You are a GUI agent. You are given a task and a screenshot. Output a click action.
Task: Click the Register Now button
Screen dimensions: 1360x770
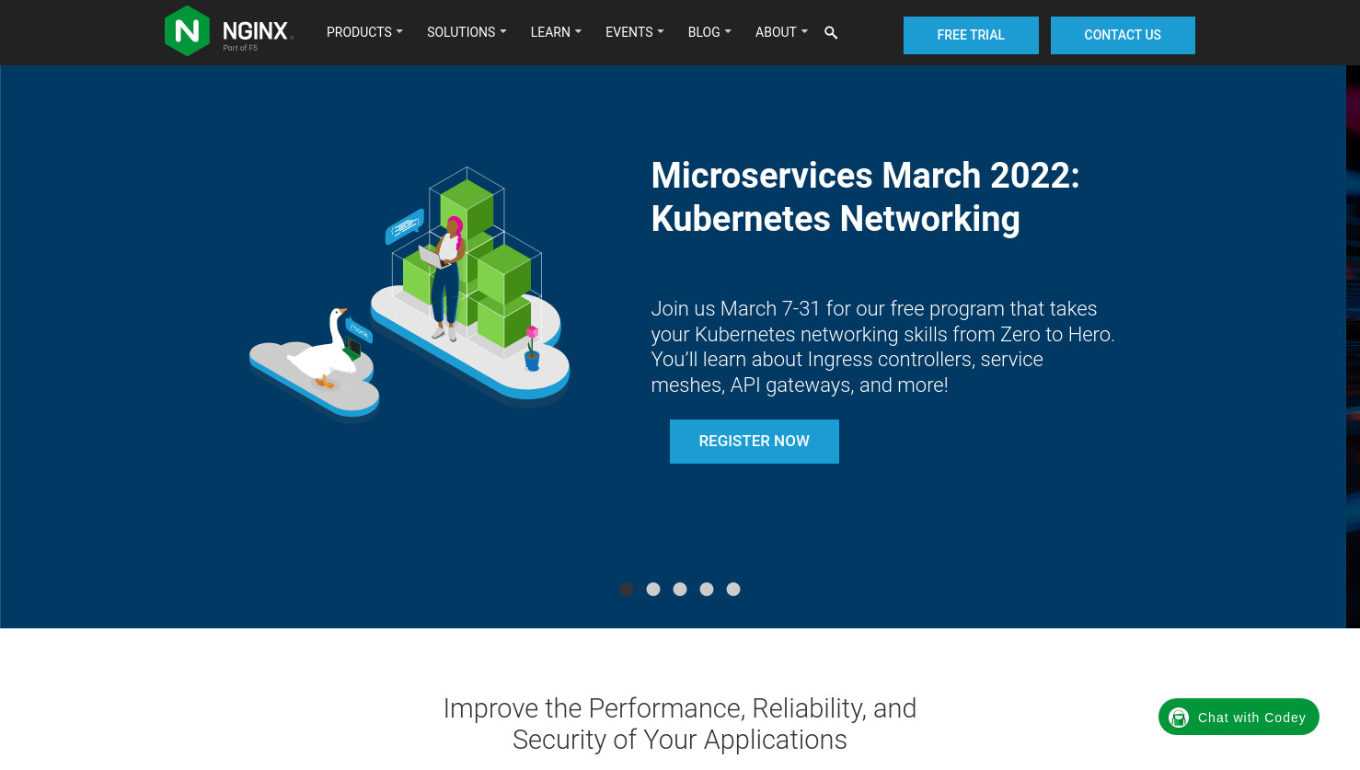coord(755,442)
